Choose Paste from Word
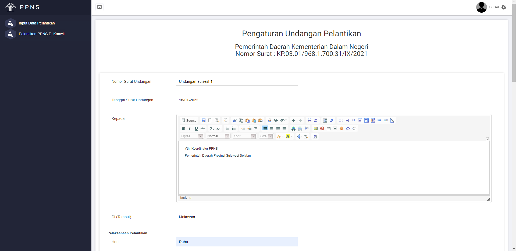This screenshot has height=251, width=516. [261, 120]
